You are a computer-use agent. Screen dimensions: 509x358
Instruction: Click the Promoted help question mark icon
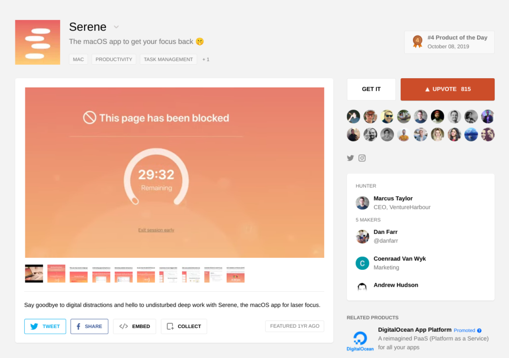pyautogui.click(x=479, y=330)
